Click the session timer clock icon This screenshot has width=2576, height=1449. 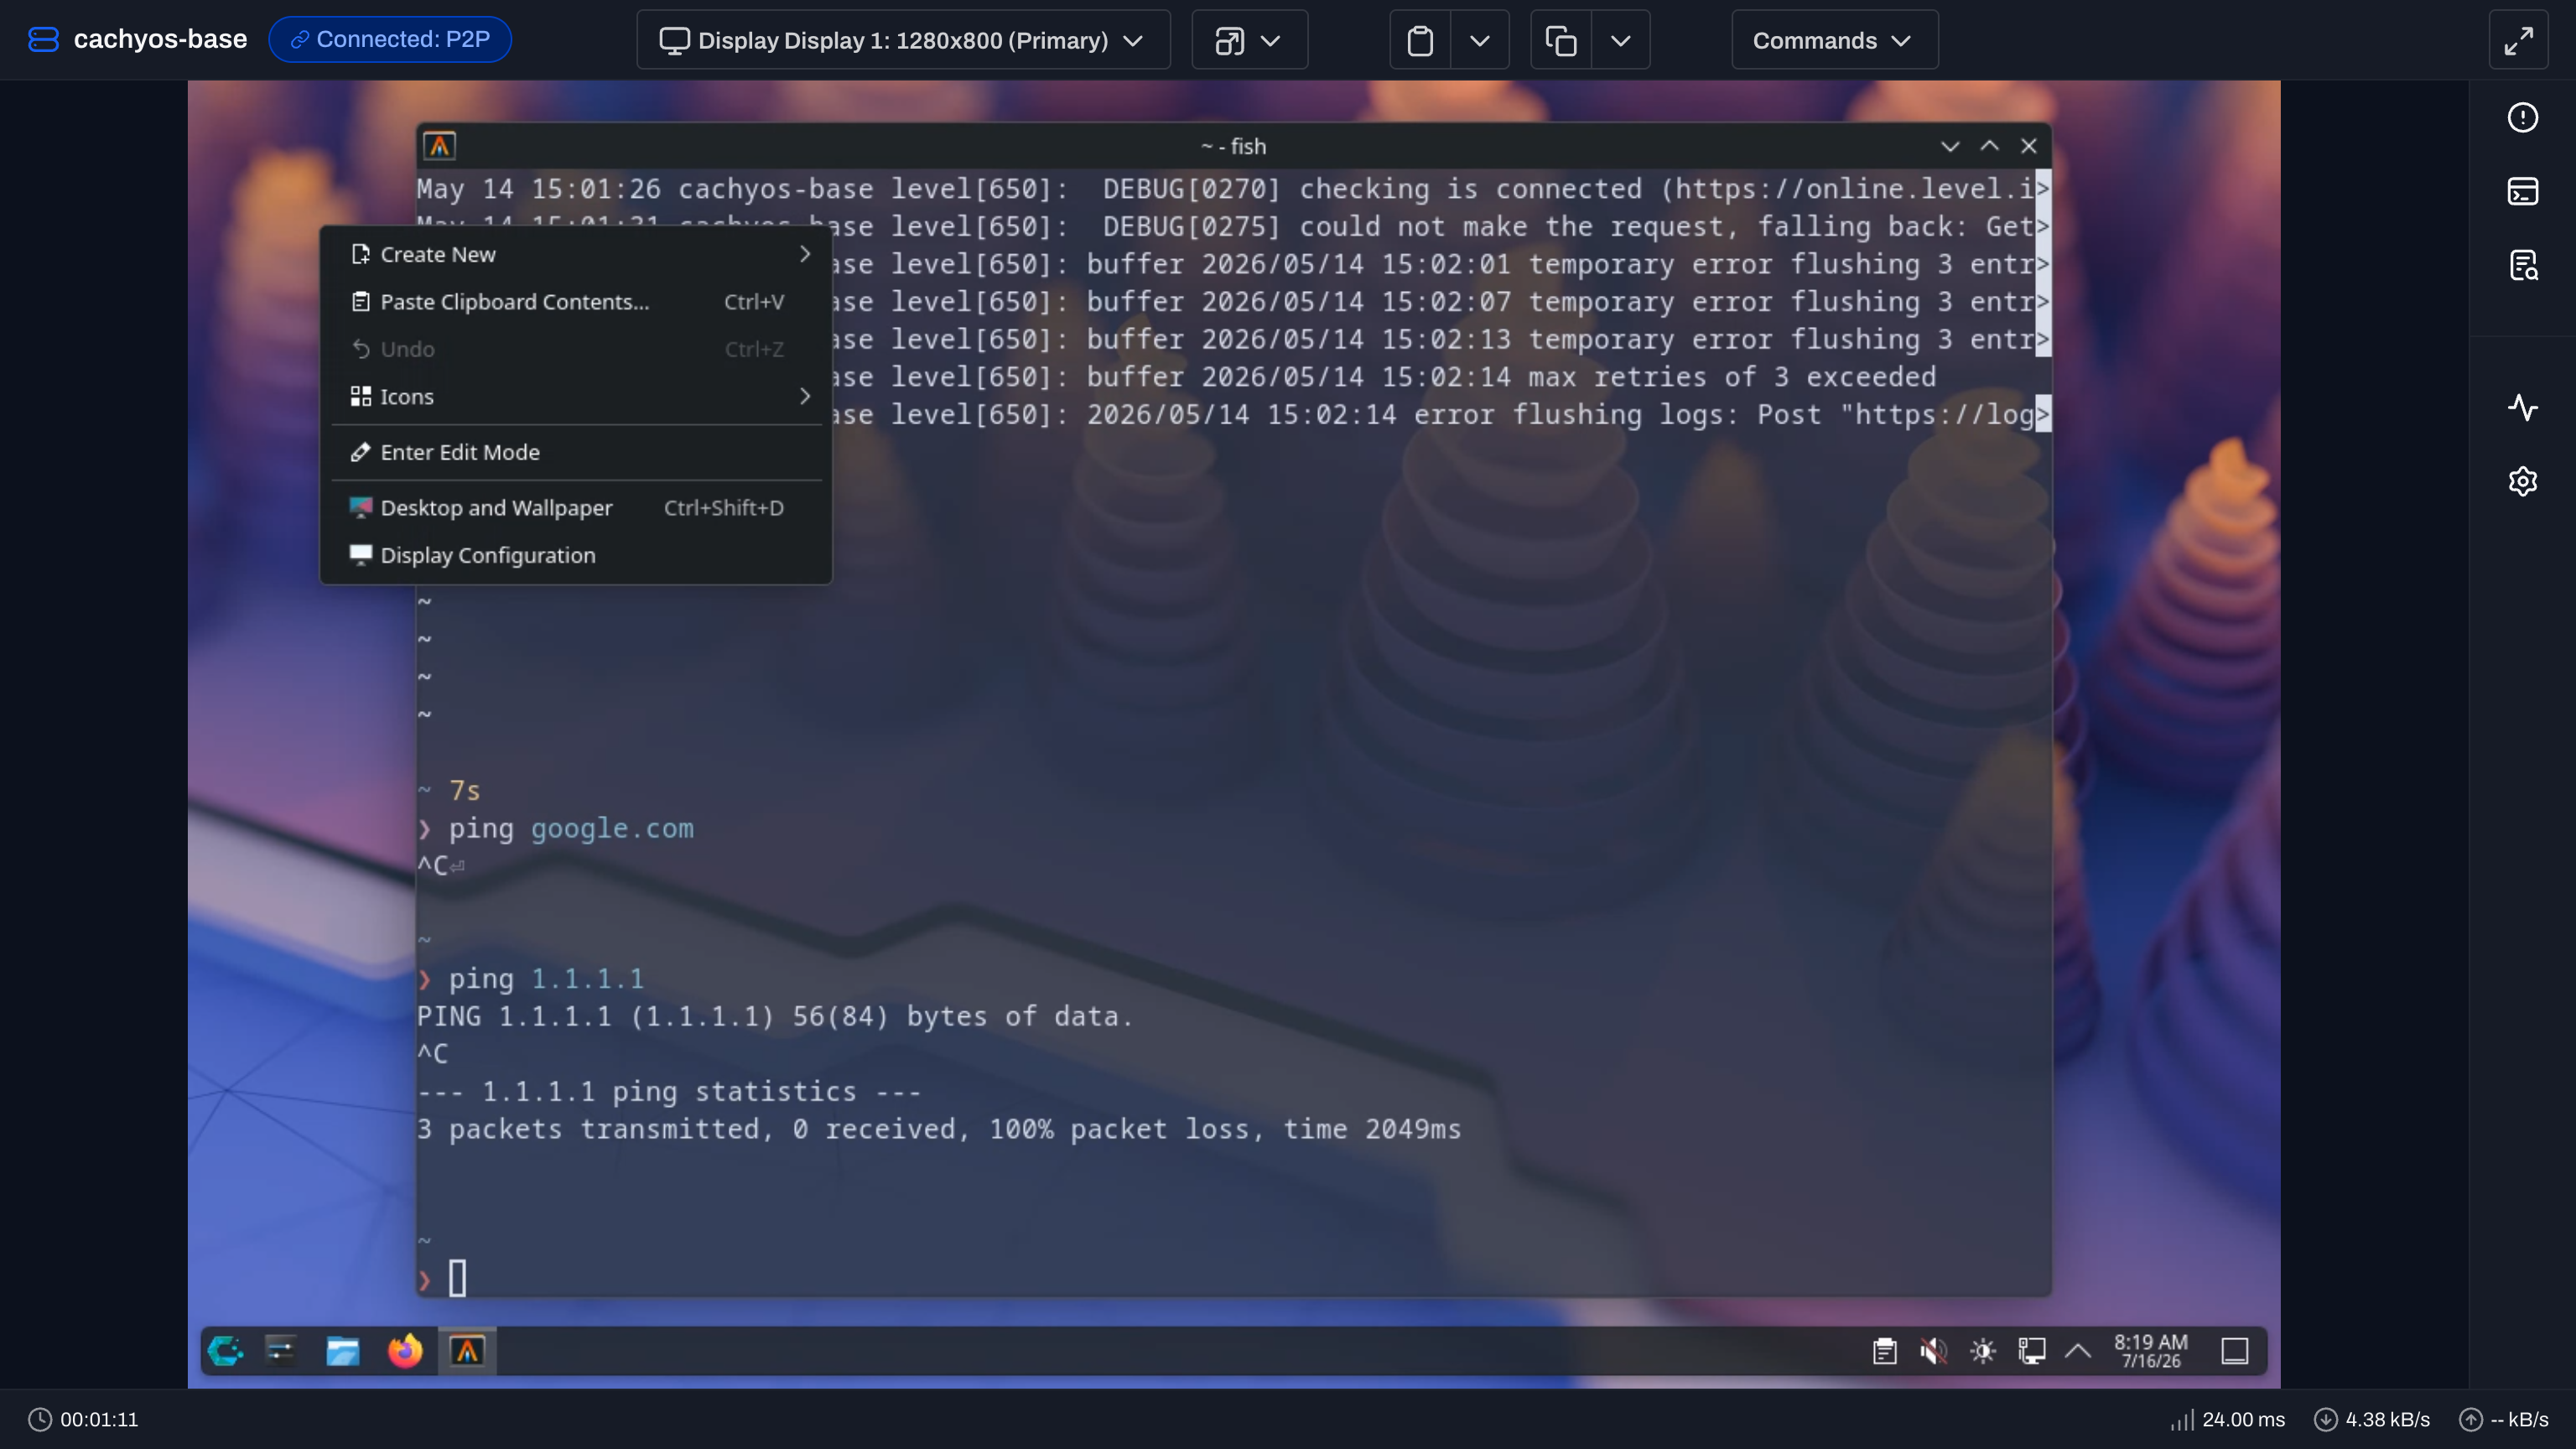[39, 1419]
